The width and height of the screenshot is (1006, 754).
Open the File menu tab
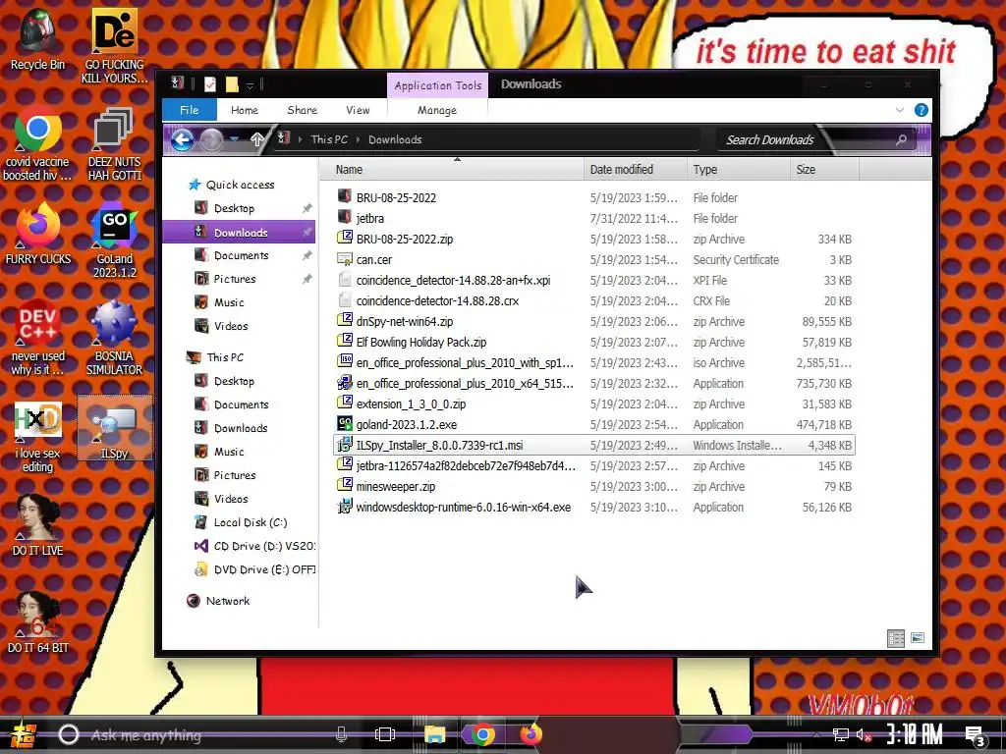(x=190, y=110)
